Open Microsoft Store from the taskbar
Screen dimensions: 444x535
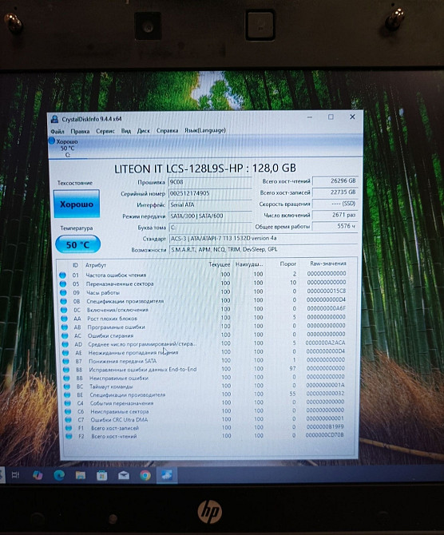[101, 475]
